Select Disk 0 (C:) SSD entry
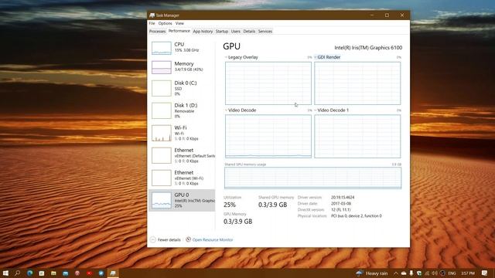This screenshot has height=278, width=495. (182, 89)
